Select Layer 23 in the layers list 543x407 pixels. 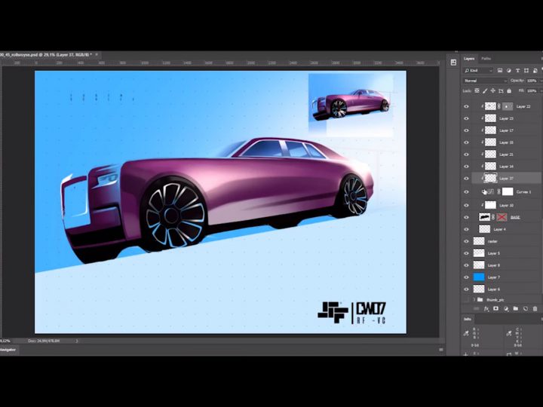505,118
